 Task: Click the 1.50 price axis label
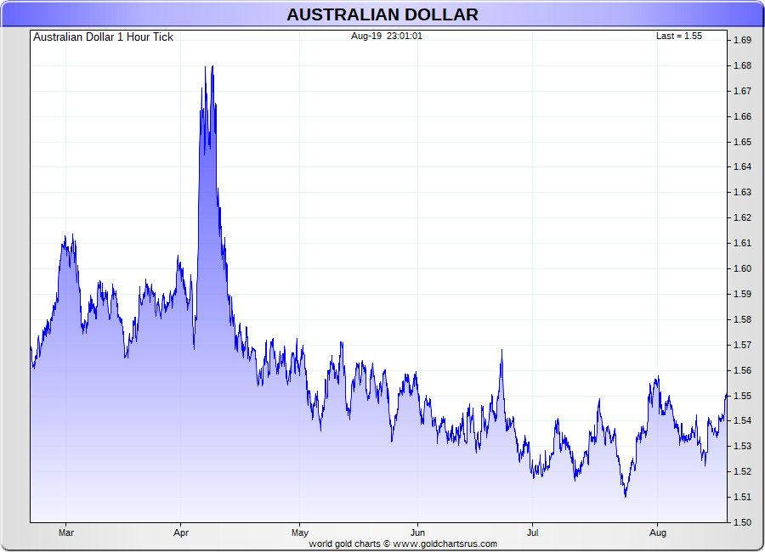(741, 522)
